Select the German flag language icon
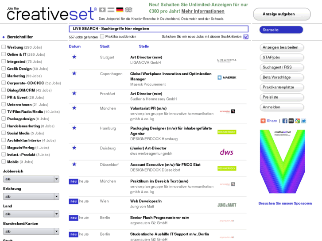Image resolution: width=322 pixels, height=241 pixels. [x=120, y=10]
